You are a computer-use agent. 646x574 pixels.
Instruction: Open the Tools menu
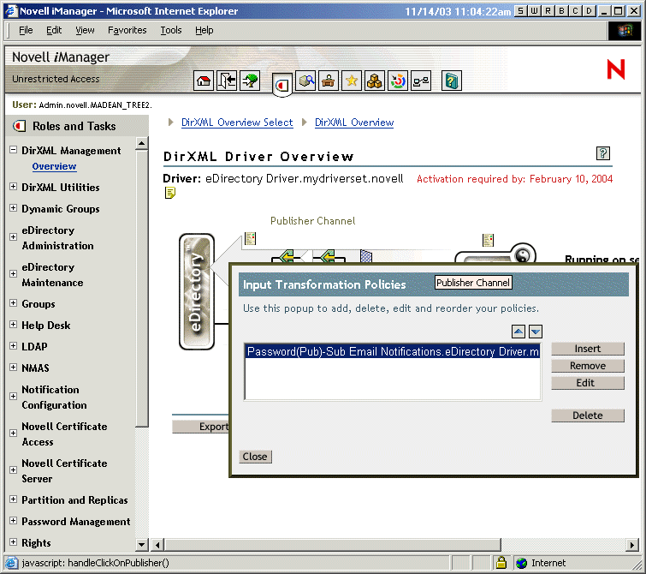171,30
